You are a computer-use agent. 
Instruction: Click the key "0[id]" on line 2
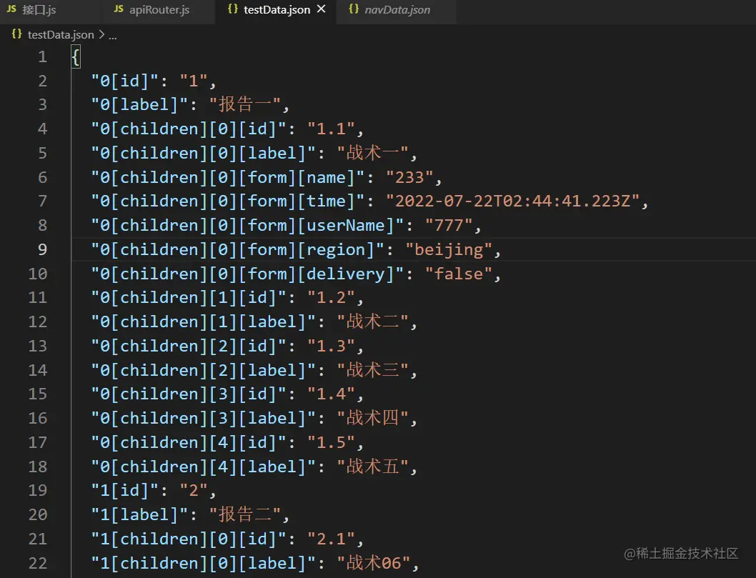[x=124, y=81]
